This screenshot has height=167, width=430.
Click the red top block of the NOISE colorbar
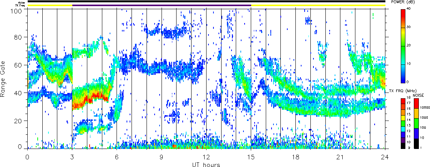(x=417, y=103)
